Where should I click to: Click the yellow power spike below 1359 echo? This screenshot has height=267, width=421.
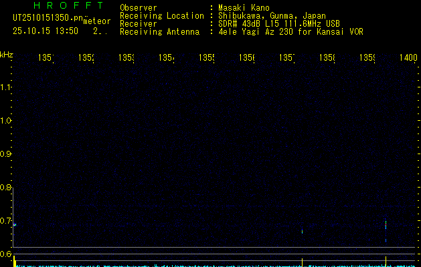[386, 262]
